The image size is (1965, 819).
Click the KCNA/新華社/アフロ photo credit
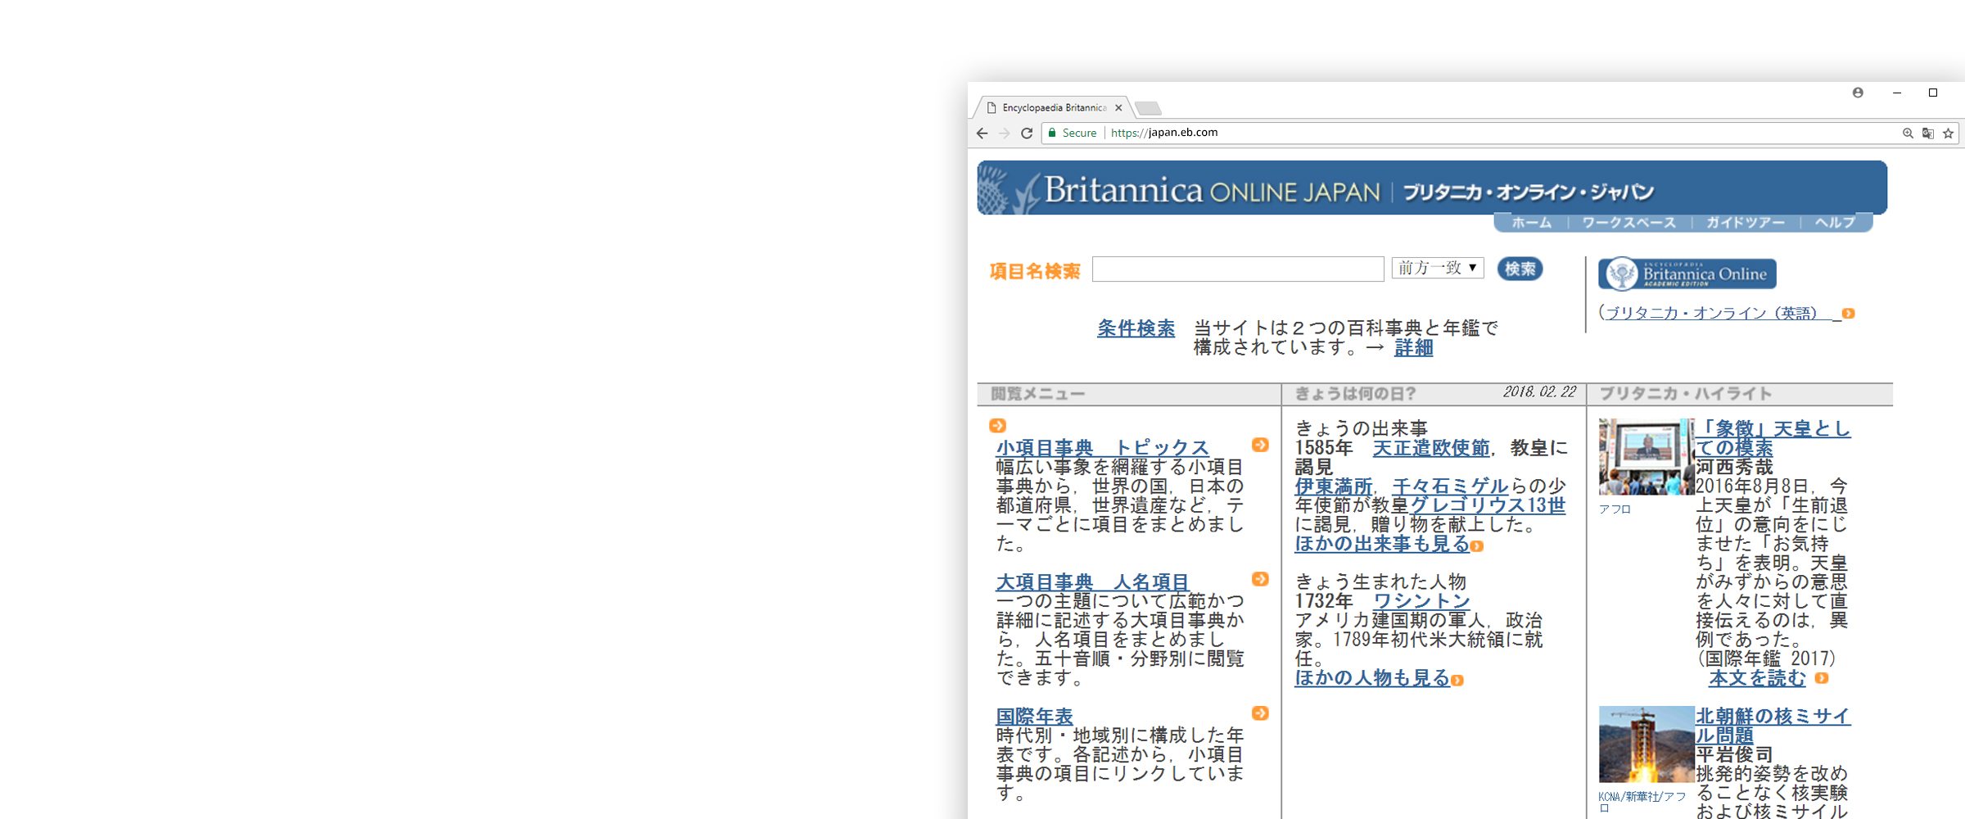coord(1642,802)
